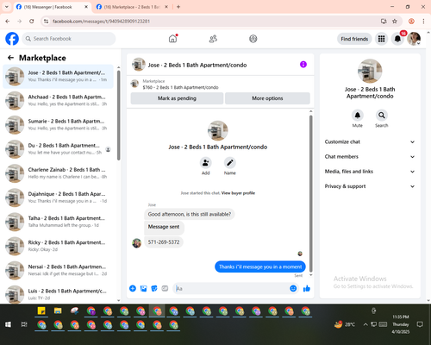Open Windows Start menu
Image resolution: width=431 pixels, height=345 pixels.
[8, 324]
